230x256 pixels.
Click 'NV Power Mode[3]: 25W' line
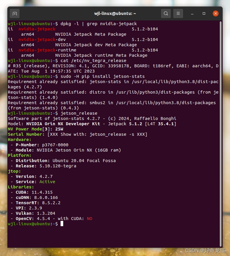pos(35,129)
